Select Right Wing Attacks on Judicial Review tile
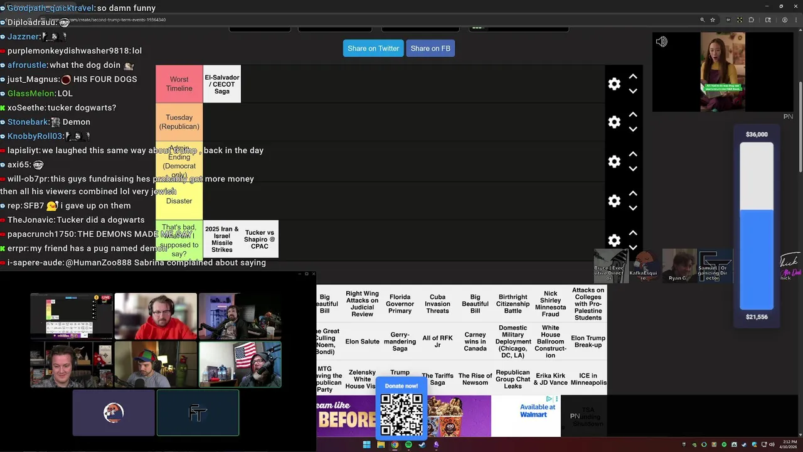 [x=362, y=304]
